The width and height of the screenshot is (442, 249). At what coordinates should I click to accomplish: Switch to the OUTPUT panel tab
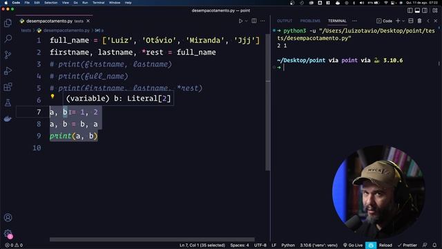[285, 21]
